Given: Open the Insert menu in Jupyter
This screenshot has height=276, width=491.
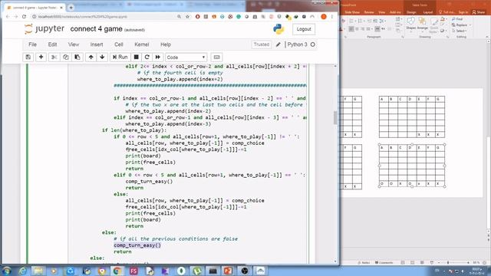Looking at the screenshot, I should click(x=97, y=44).
